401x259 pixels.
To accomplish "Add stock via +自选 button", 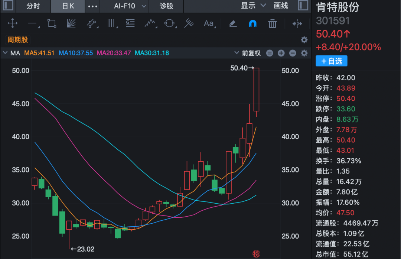I will (x=332, y=61).
